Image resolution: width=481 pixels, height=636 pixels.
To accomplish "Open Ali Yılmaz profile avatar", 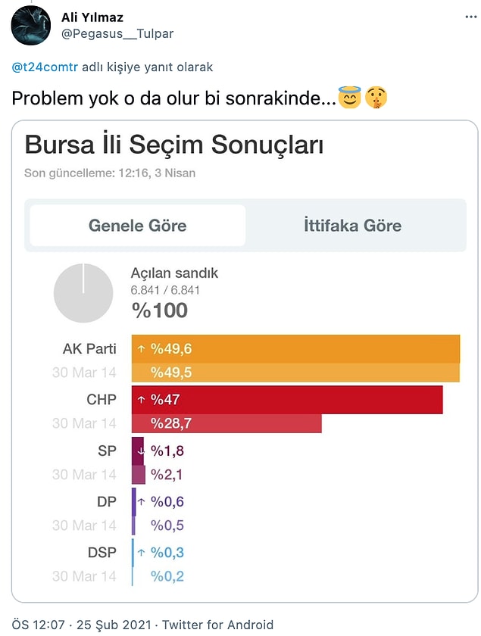I will 31,25.
